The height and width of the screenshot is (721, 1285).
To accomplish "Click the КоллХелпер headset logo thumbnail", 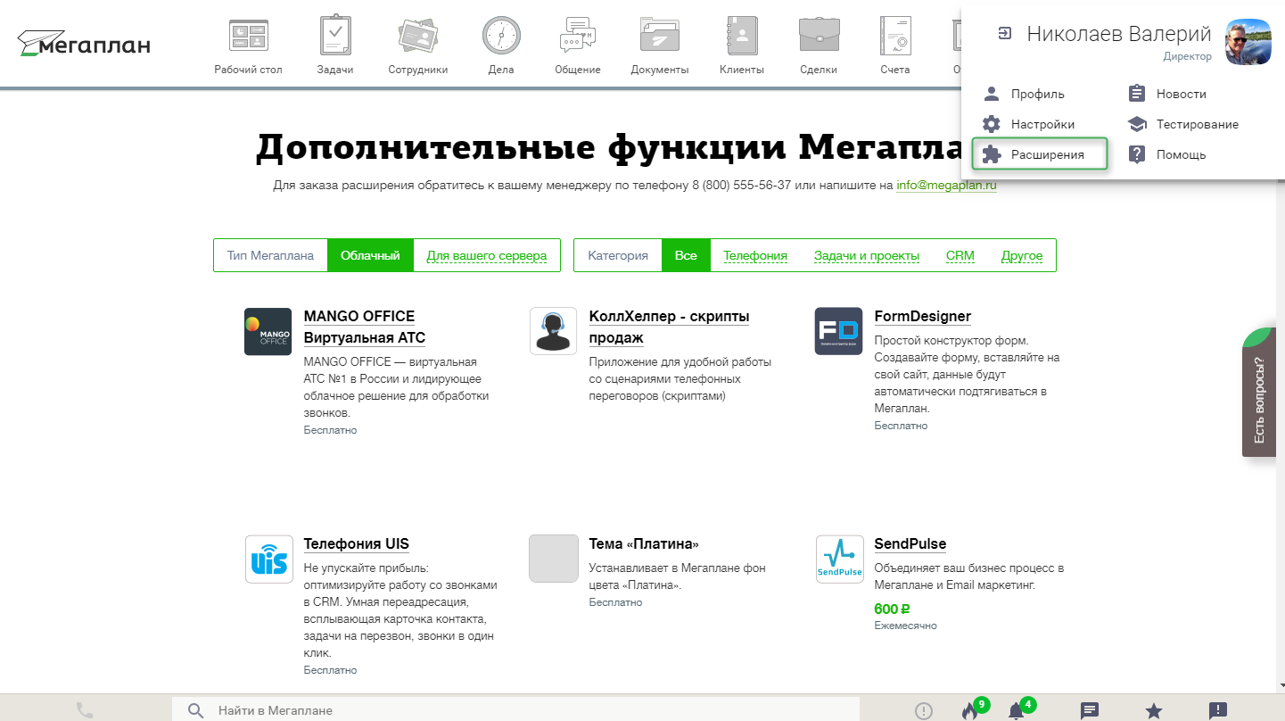I will click(x=553, y=331).
